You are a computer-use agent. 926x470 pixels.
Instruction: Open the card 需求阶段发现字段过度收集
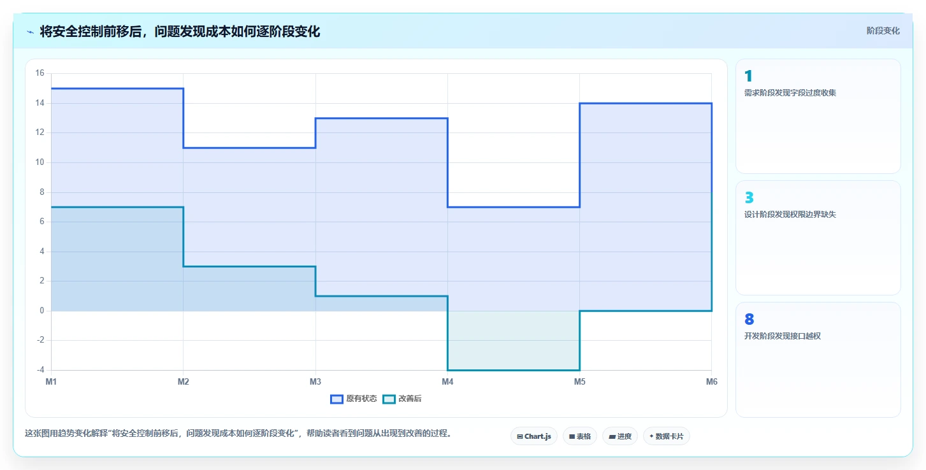pyautogui.click(x=818, y=116)
